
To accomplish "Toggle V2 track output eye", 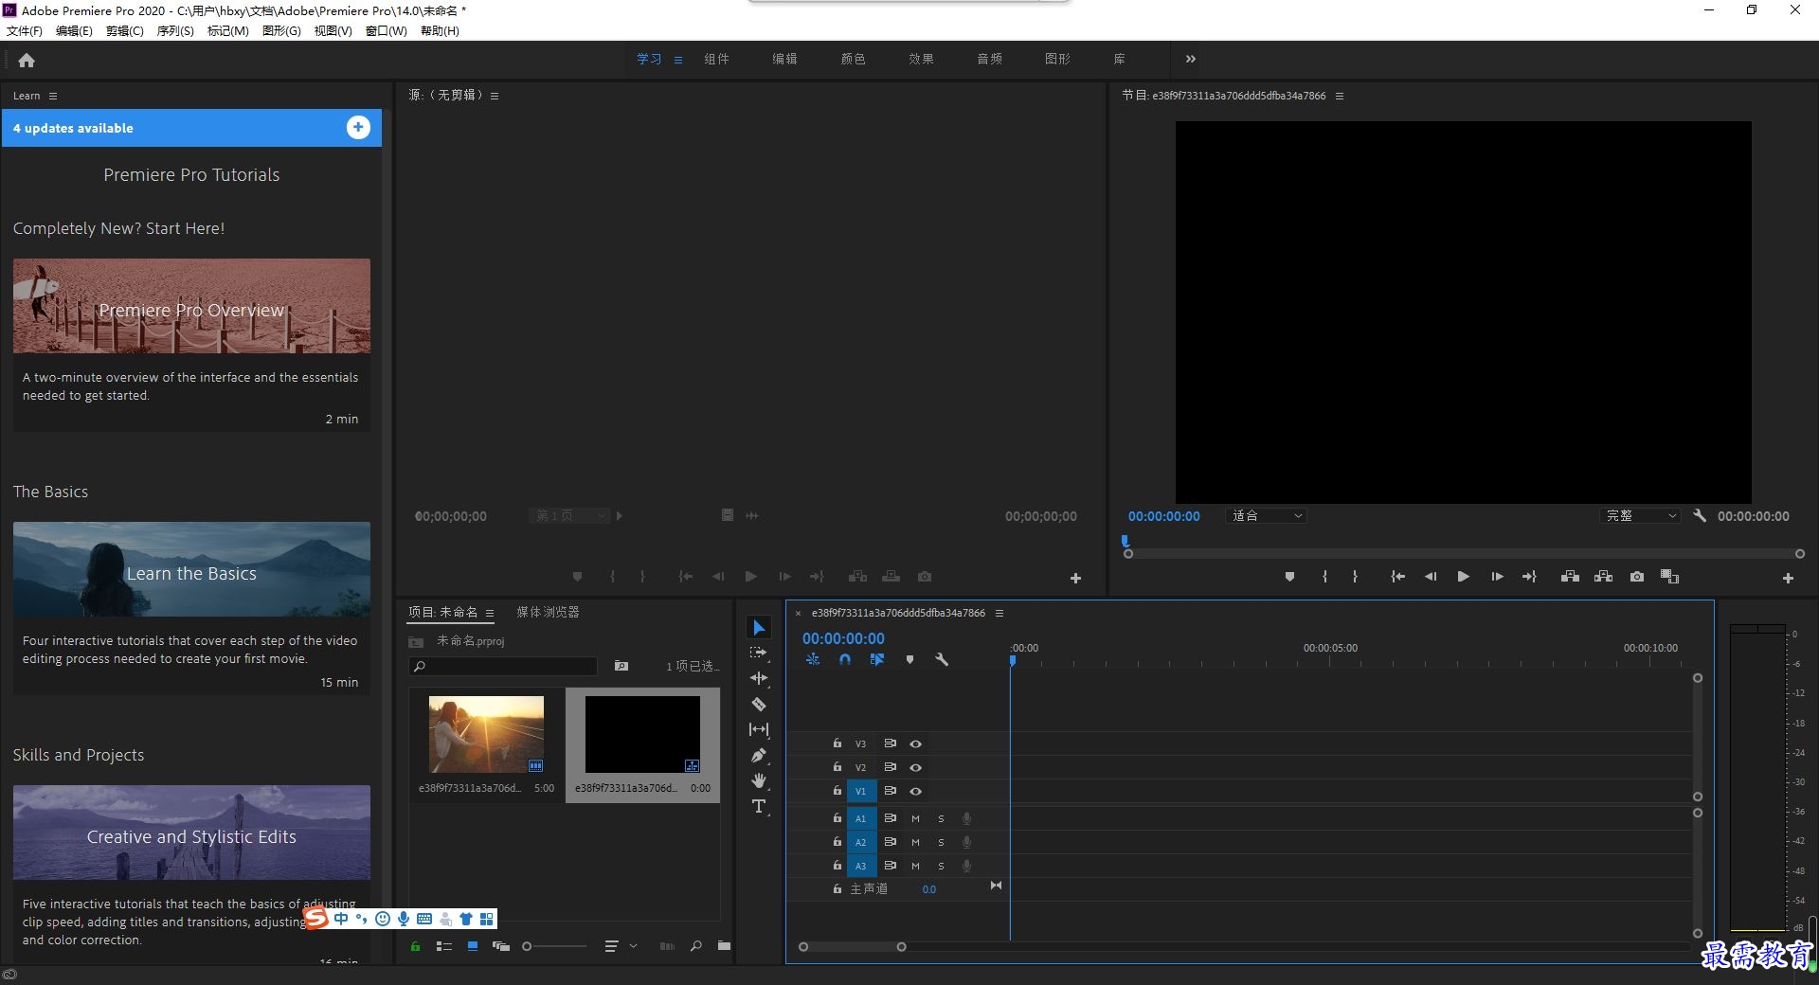I will [x=916, y=767].
